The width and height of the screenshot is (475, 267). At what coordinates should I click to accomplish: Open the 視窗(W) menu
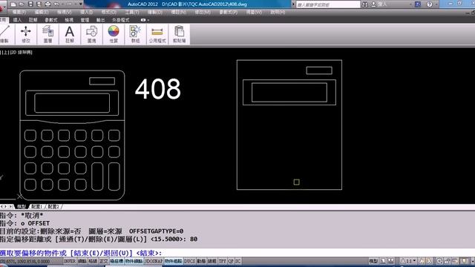[x=254, y=12]
